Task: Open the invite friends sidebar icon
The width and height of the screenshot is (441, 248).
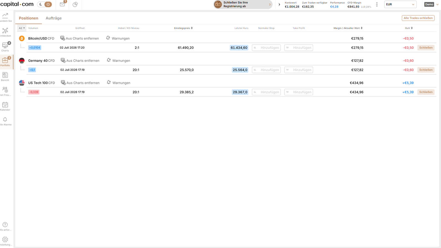Action: coord(5,90)
